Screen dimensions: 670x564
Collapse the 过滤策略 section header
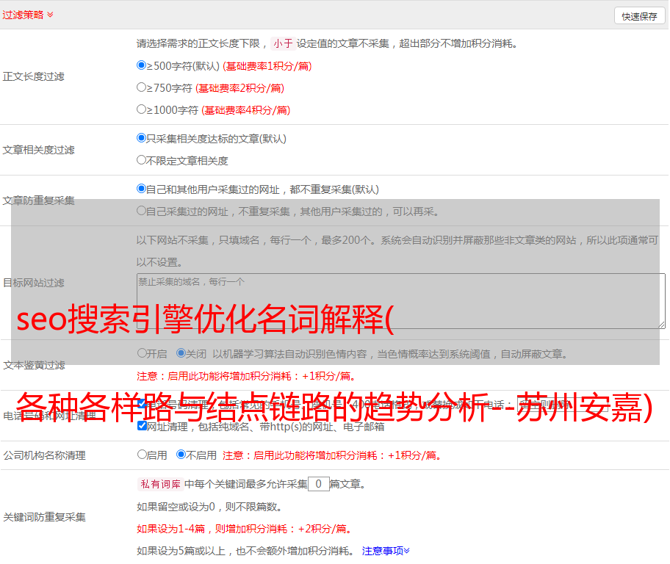[28, 15]
